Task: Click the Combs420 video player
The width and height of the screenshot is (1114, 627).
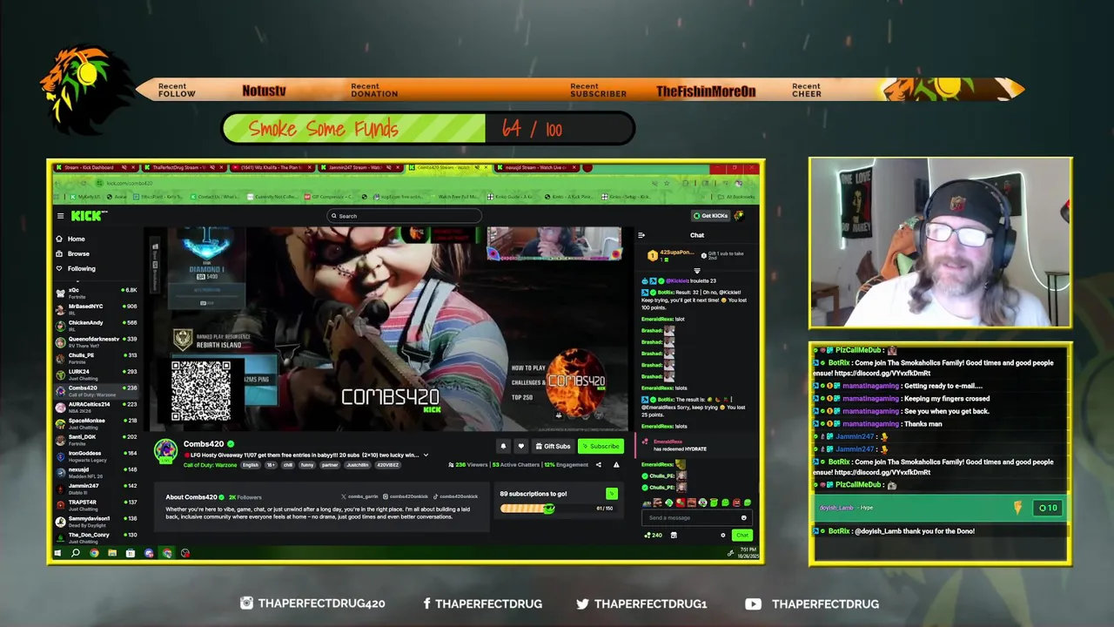Action: pos(389,329)
